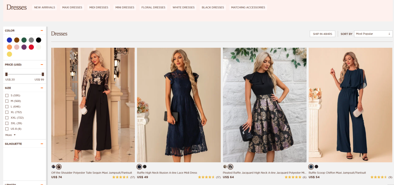Click the minimum price slider handle at US$ 20
Image resolution: width=394 pixels, height=185 pixels.
[x=6, y=74]
